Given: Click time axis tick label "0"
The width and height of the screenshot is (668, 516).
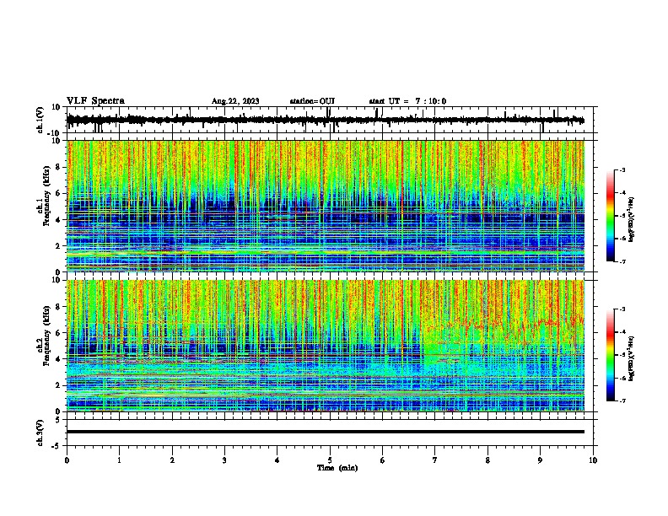Looking at the screenshot, I should pyautogui.click(x=67, y=460).
